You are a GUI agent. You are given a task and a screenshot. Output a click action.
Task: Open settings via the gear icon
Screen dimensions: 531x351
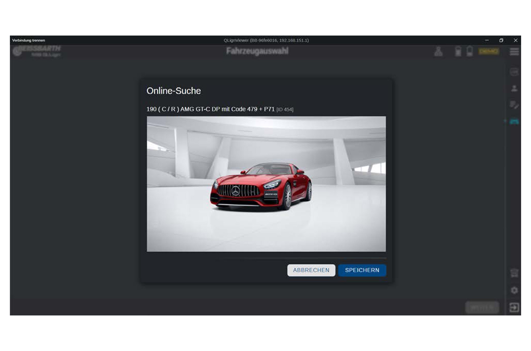coord(514,290)
